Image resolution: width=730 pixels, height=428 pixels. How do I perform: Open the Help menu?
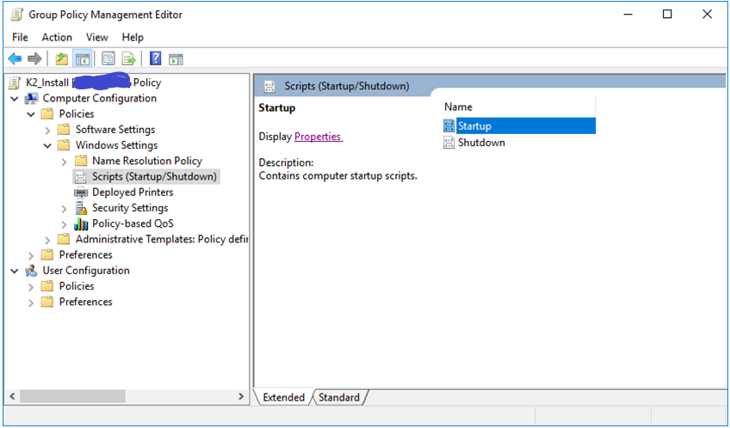coord(133,37)
